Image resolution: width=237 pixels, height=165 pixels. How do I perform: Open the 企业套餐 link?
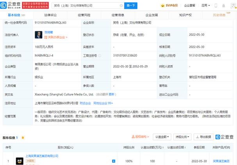tap(189, 5)
